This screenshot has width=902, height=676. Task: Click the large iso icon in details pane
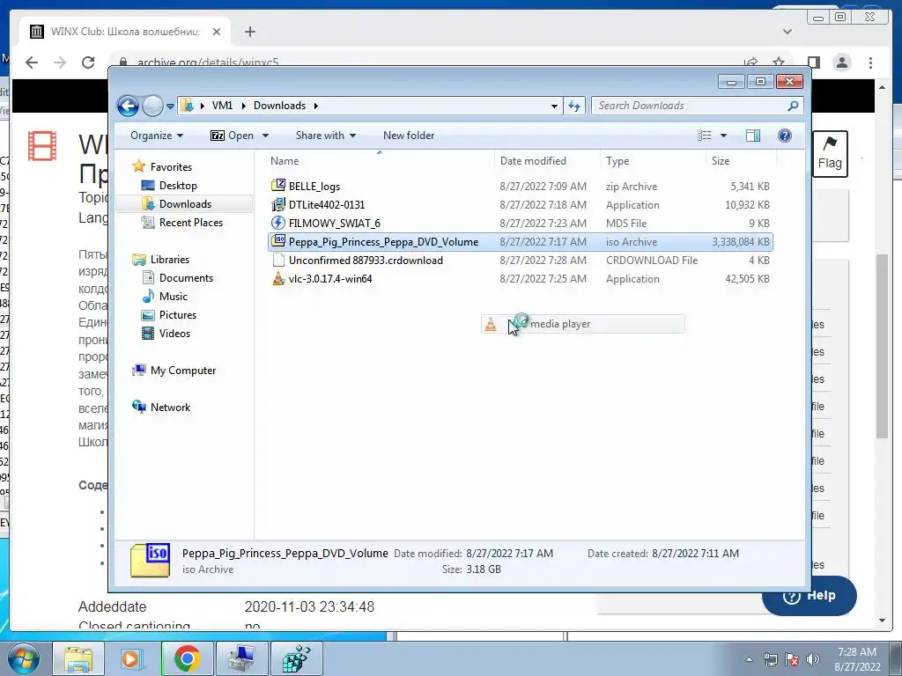(150, 560)
